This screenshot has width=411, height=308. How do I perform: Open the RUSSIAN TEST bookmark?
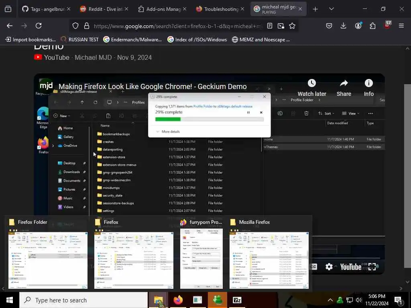coord(79,40)
